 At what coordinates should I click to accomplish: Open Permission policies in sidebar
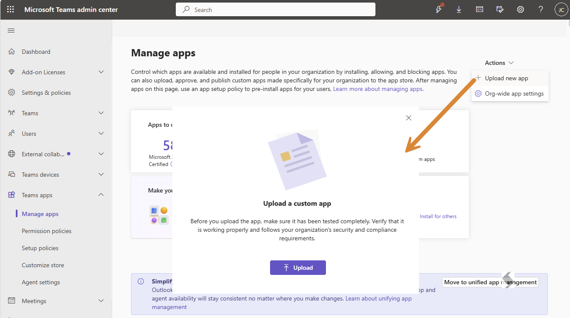click(47, 231)
